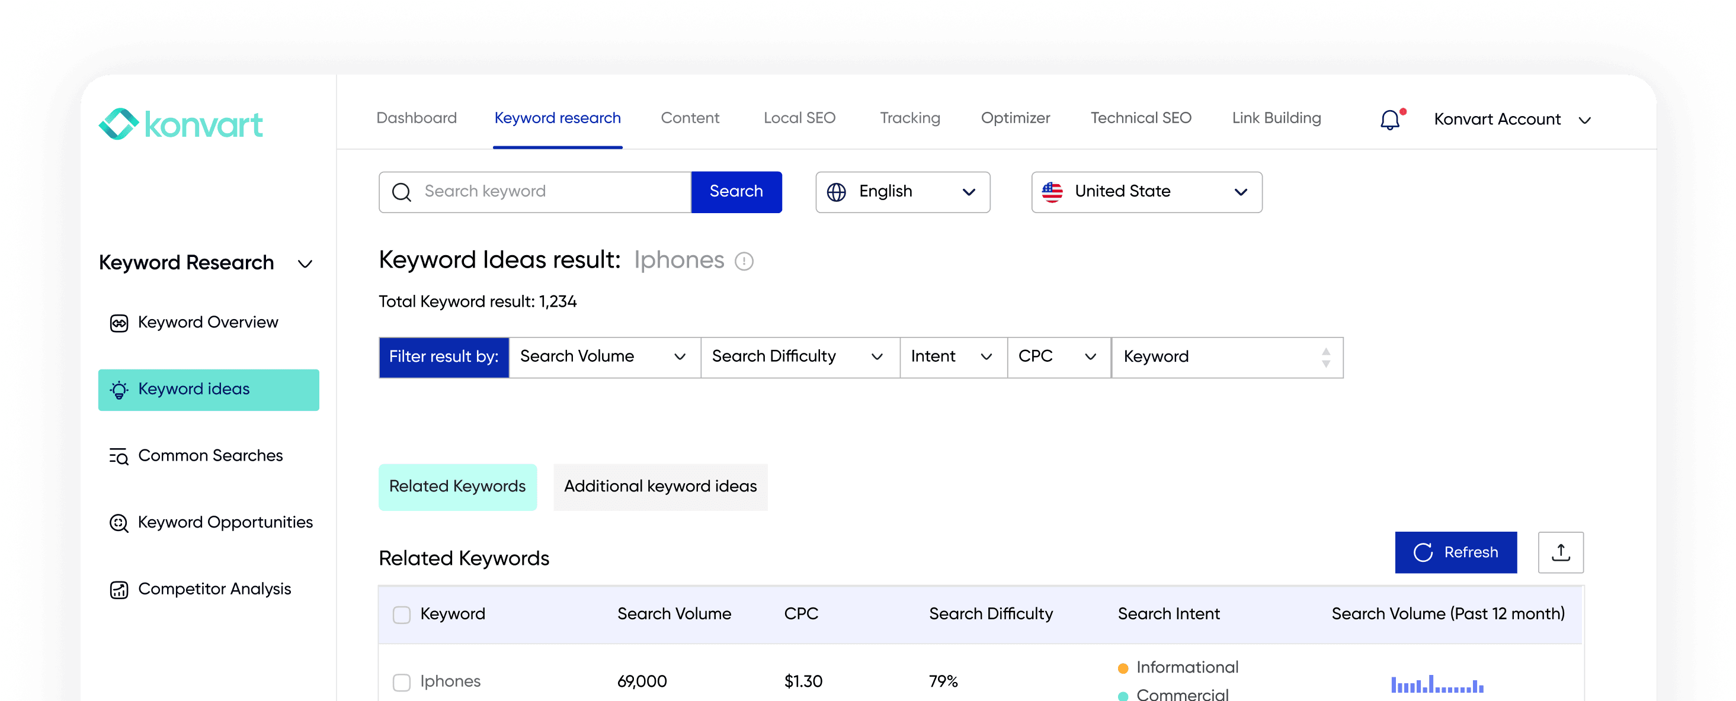
Task: Open Competitor Analysis from the sidebar
Action: (x=214, y=589)
